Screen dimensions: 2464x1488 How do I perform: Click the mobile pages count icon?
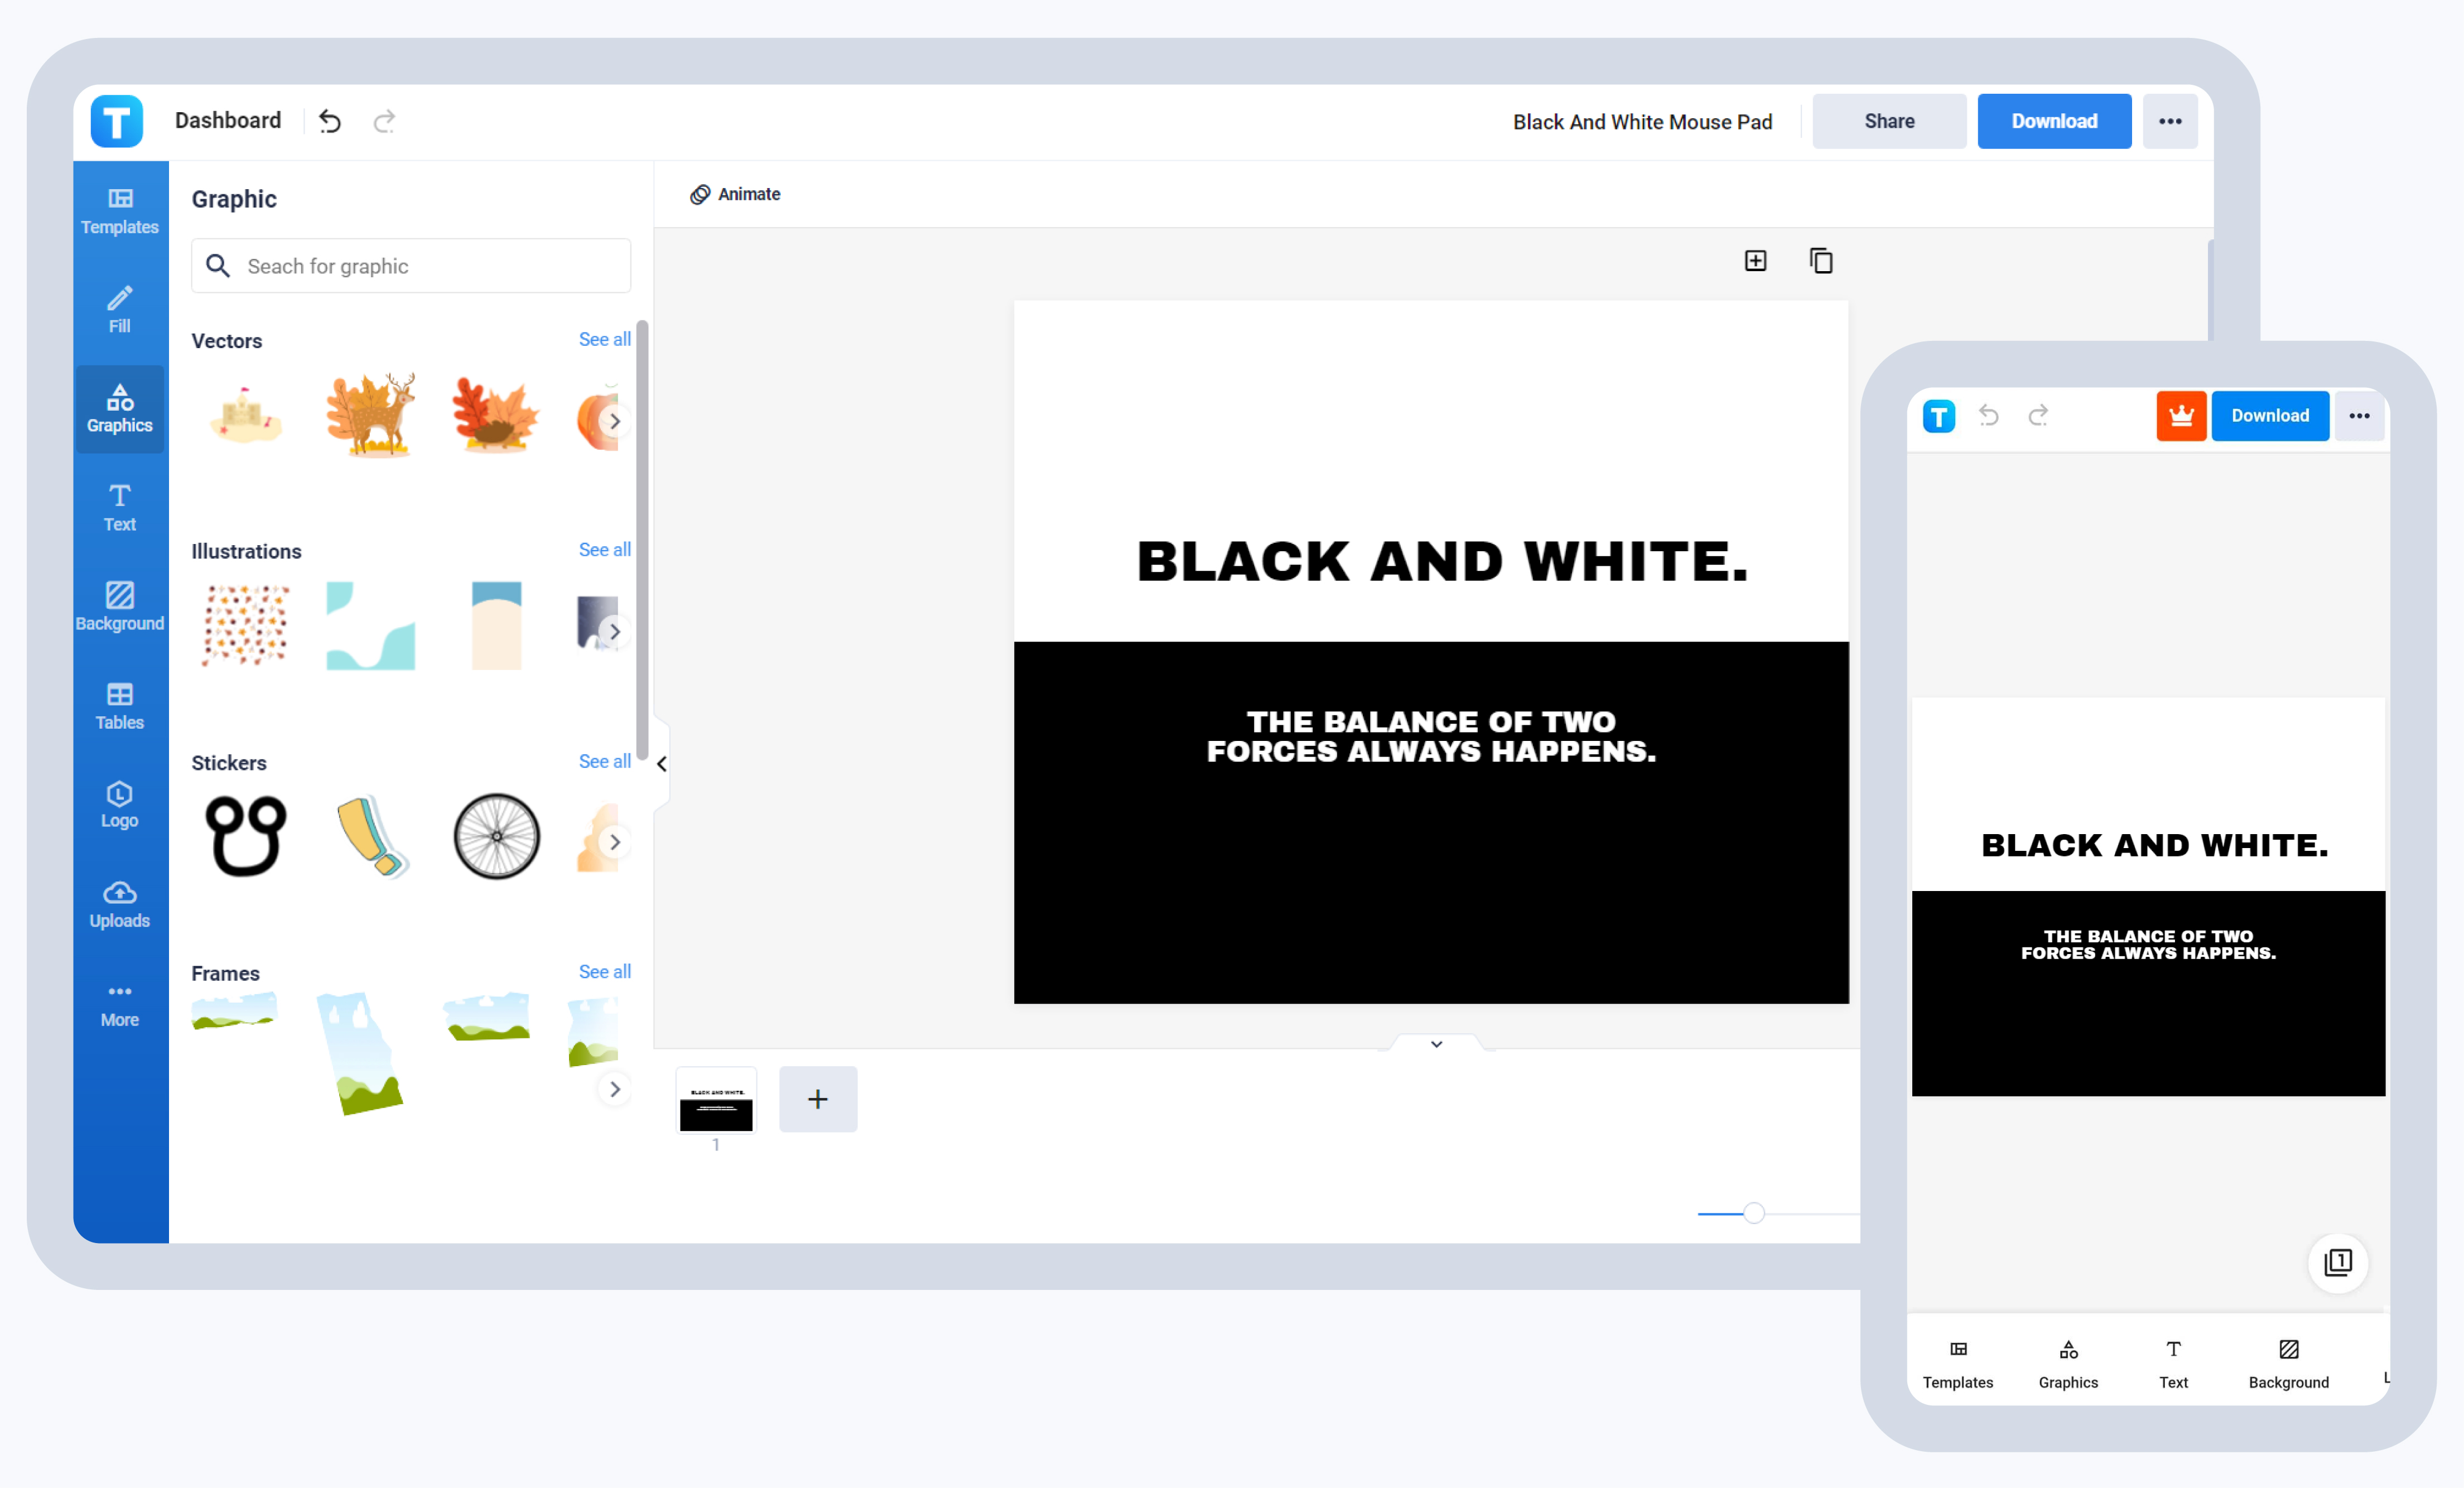(x=2337, y=1262)
